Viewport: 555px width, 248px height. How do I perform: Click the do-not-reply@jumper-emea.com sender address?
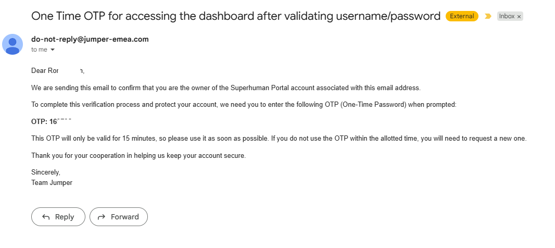(90, 39)
